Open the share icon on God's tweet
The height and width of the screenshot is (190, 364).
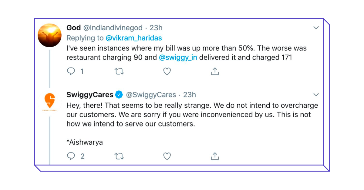(x=215, y=71)
